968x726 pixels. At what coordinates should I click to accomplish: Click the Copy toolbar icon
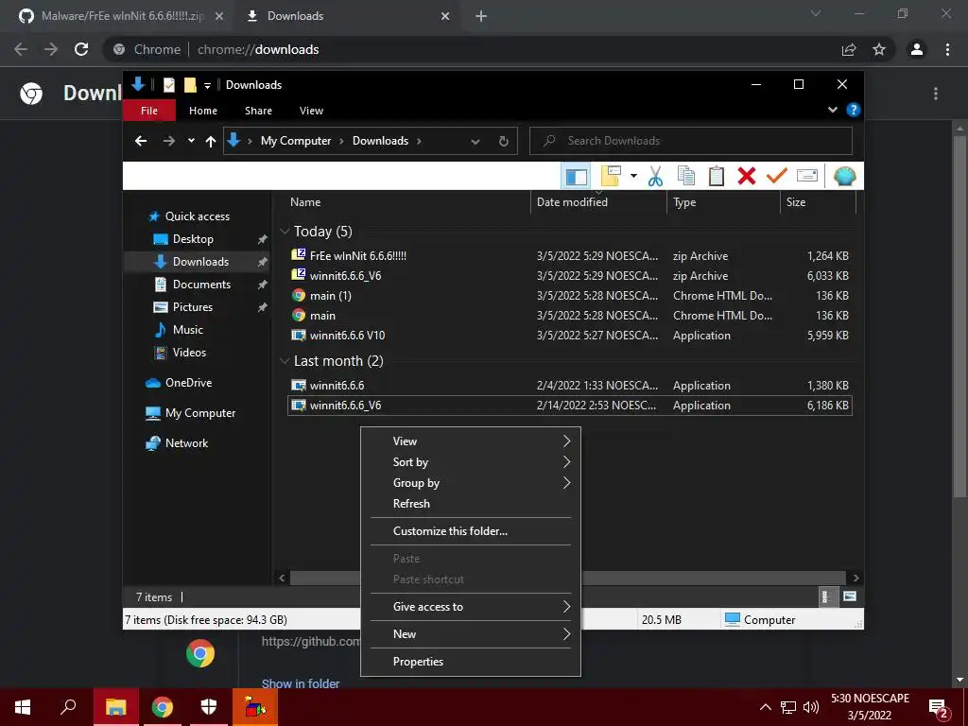686,177
